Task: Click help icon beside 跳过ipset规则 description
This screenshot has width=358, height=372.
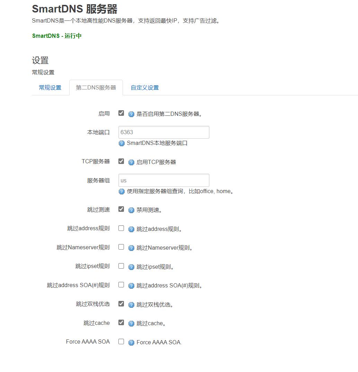Action: tap(131, 267)
